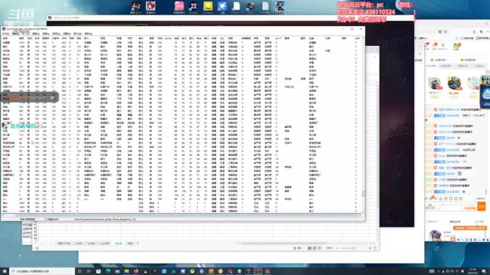Open the blue bird desktop icon

click(222, 7)
